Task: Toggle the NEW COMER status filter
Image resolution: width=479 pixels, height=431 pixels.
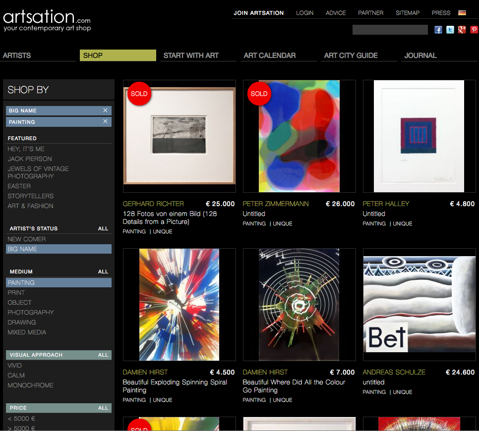Action: [27, 239]
